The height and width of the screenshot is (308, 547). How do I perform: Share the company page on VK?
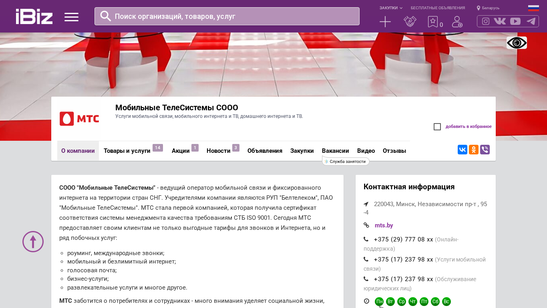click(463, 150)
